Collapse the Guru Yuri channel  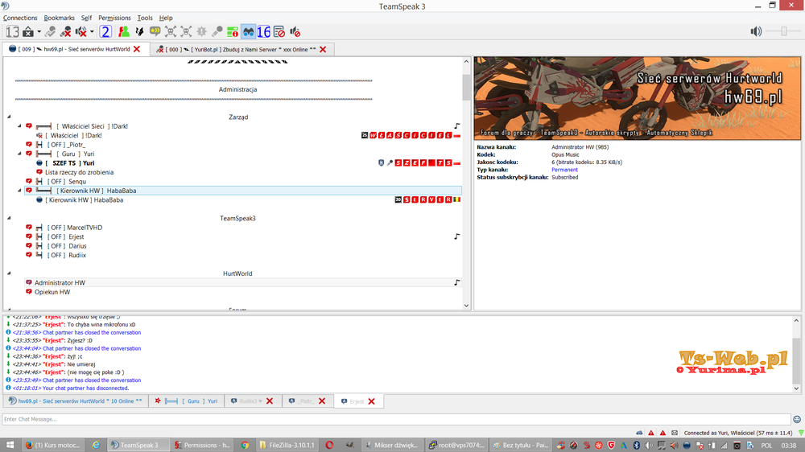click(x=19, y=154)
